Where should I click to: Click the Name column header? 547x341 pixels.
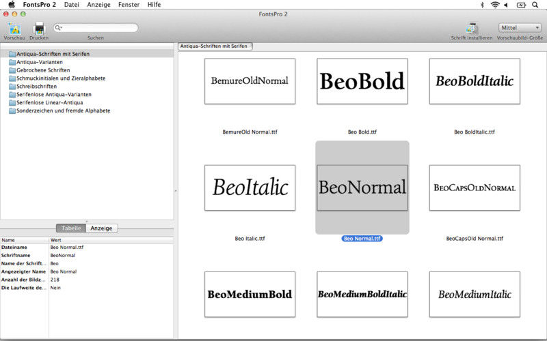click(x=25, y=240)
